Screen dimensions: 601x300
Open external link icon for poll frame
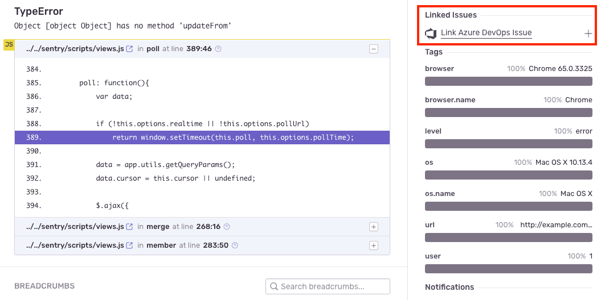coord(129,49)
